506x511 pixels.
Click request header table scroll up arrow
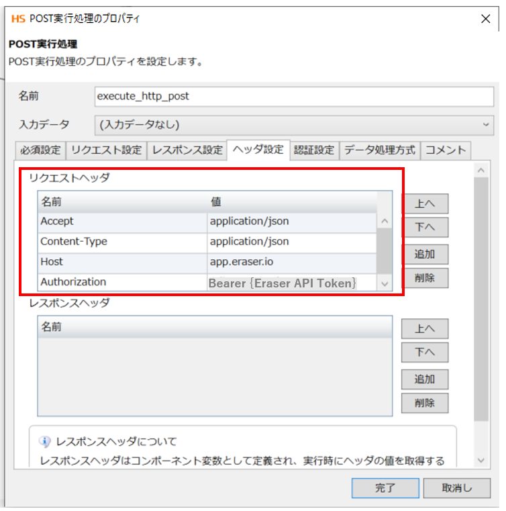tap(385, 222)
